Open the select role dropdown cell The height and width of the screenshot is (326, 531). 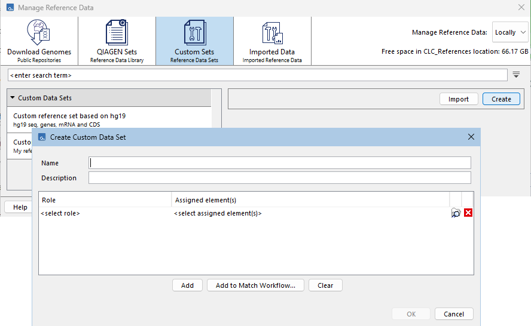click(x=105, y=213)
